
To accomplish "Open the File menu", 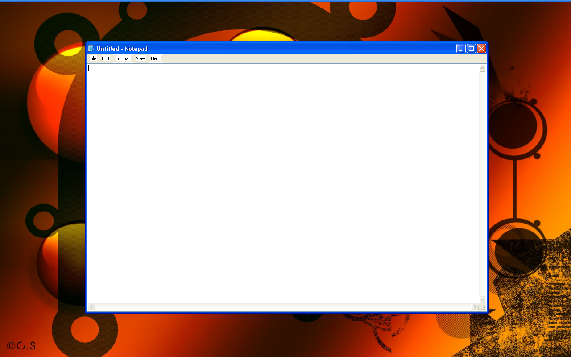I will click(x=93, y=58).
